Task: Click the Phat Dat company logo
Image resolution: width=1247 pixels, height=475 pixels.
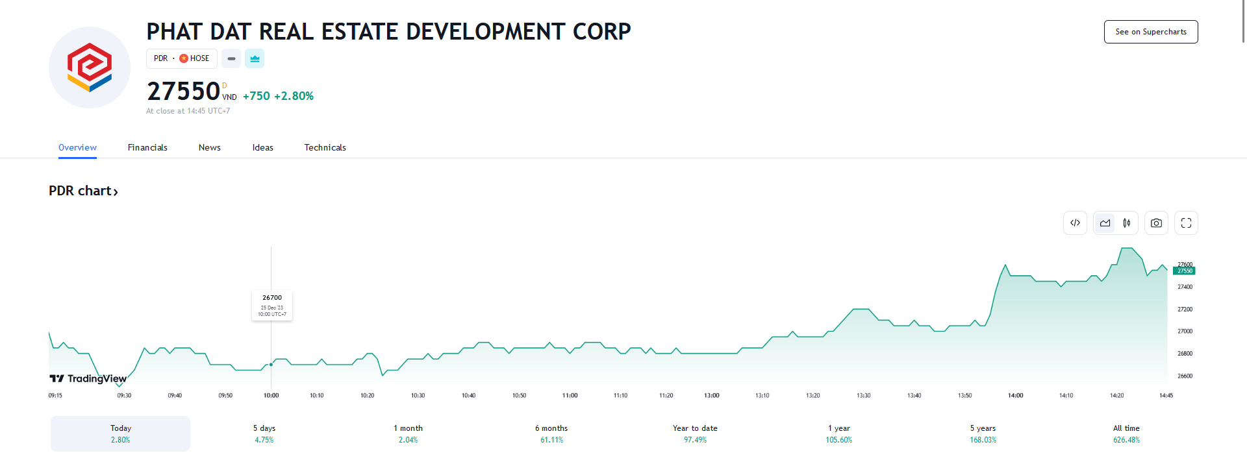Action: click(90, 67)
